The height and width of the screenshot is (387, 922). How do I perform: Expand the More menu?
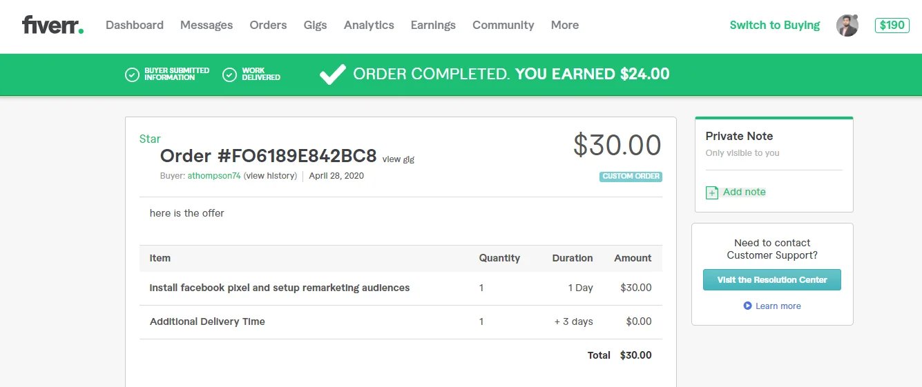tap(564, 26)
